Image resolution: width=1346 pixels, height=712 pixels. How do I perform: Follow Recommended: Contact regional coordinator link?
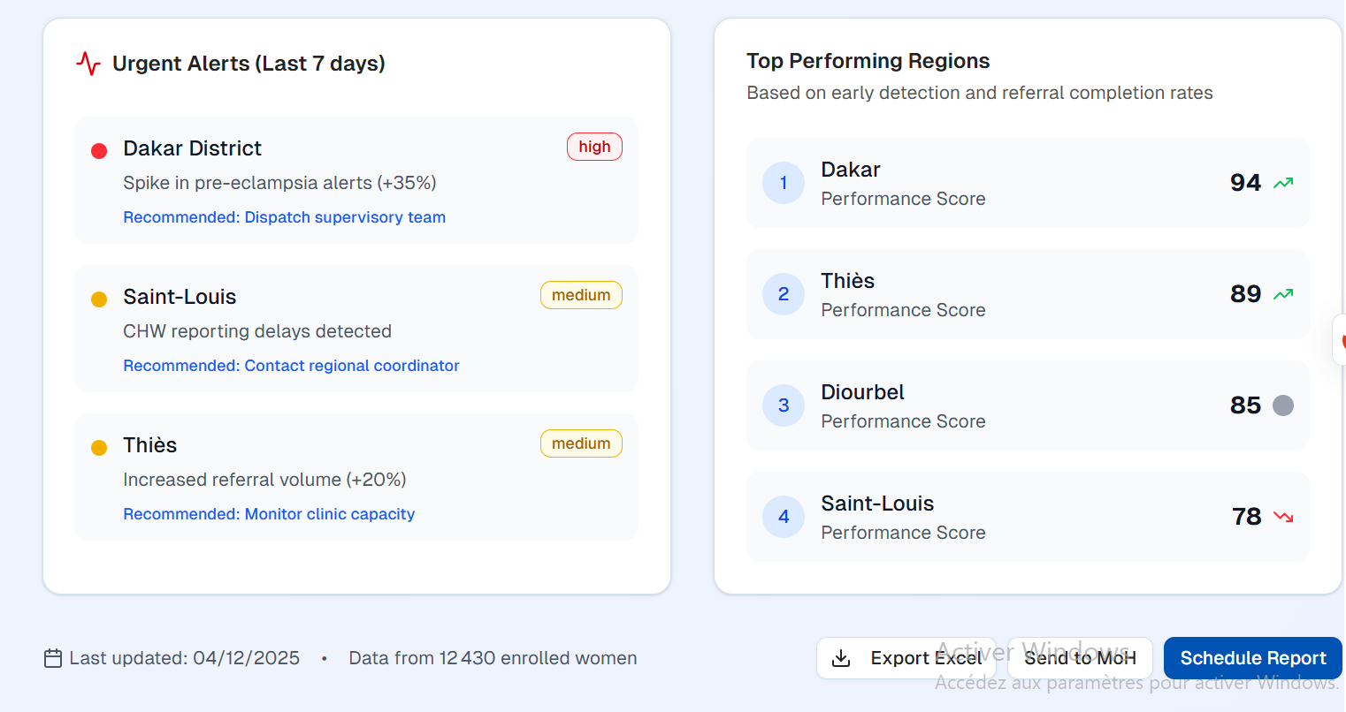click(291, 366)
